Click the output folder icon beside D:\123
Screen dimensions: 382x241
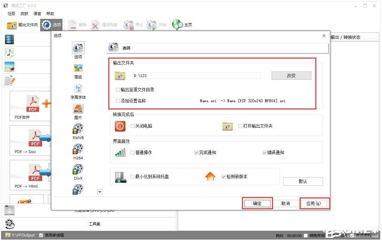pos(120,76)
